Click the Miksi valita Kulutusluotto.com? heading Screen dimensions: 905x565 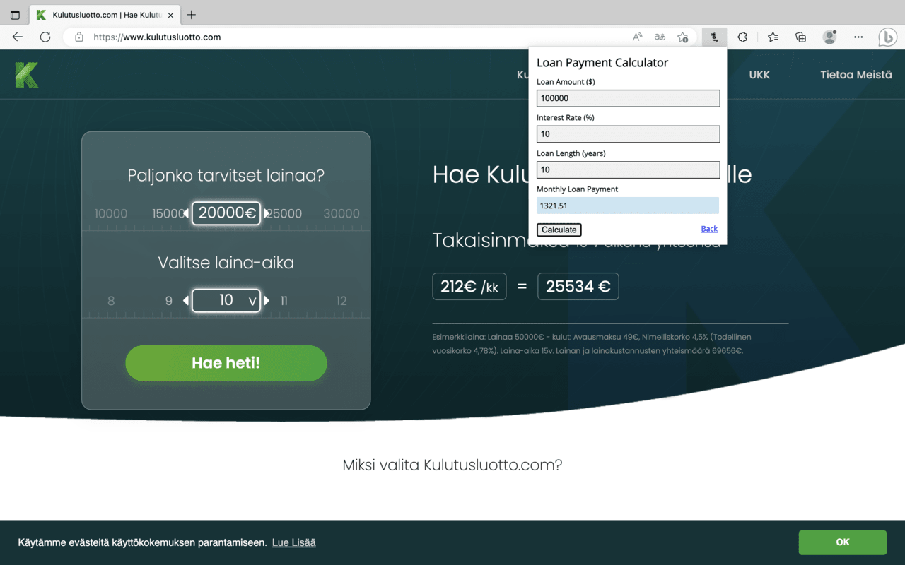point(452,465)
